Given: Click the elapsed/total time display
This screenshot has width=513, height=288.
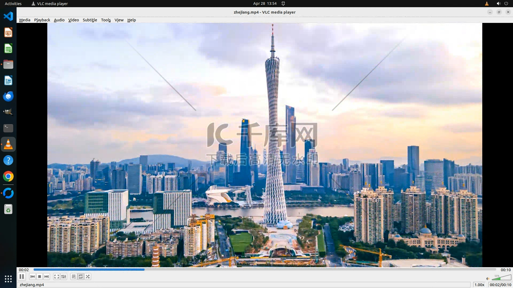Looking at the screenshot, I should coord(500,285).
